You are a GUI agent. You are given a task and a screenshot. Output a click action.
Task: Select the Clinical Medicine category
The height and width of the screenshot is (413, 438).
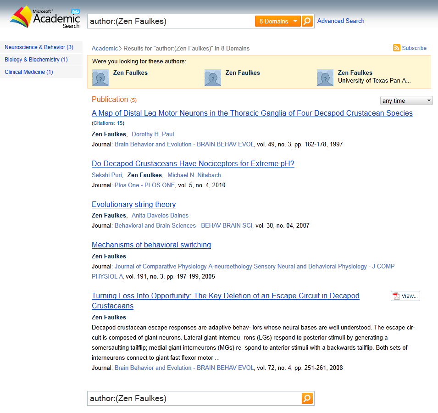point(29,72)
